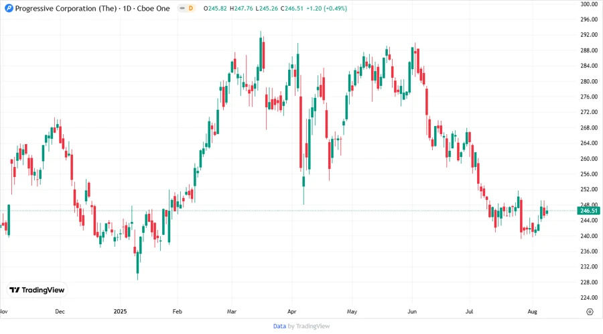Screen dimensions: 603x334
Task: Click the 228.00 price axis label
Action: (589, 282)
